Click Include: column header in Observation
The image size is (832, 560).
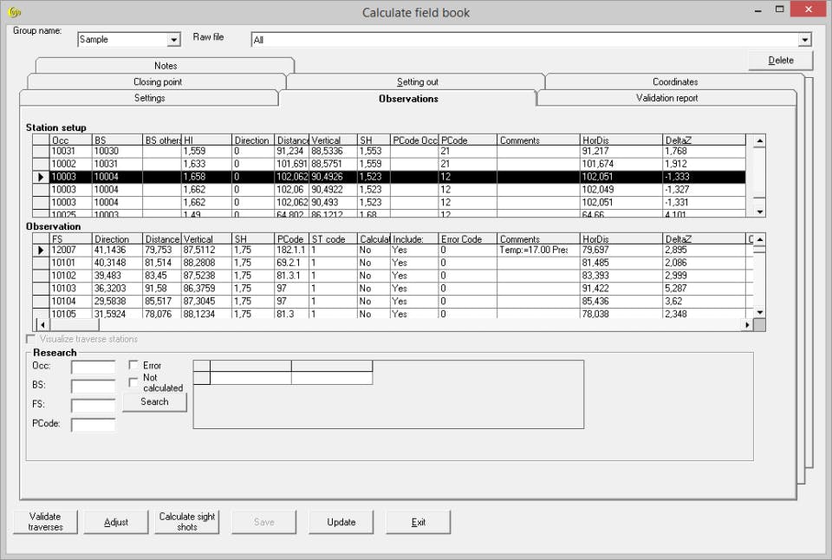pyautogui.click(x=414, y=239)
